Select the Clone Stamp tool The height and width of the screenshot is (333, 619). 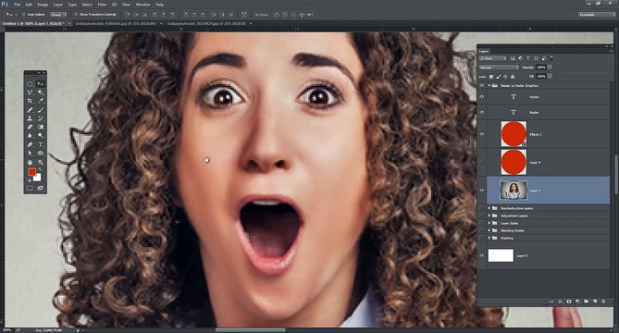30,118
